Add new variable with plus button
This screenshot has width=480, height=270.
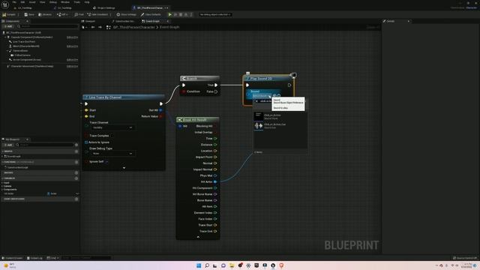pyautogui.click(x=76, y=178)
